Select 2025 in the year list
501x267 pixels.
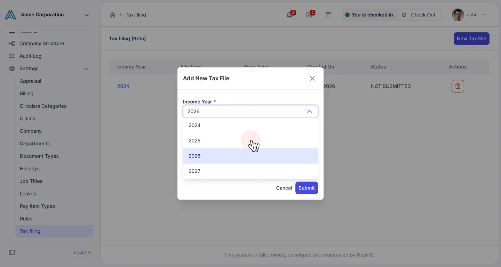click(x=250, y=141)
